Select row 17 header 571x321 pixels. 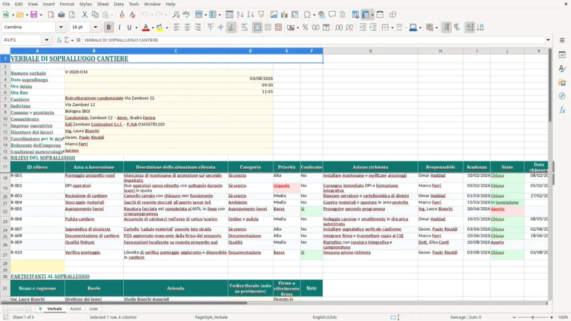click(5, 167)
